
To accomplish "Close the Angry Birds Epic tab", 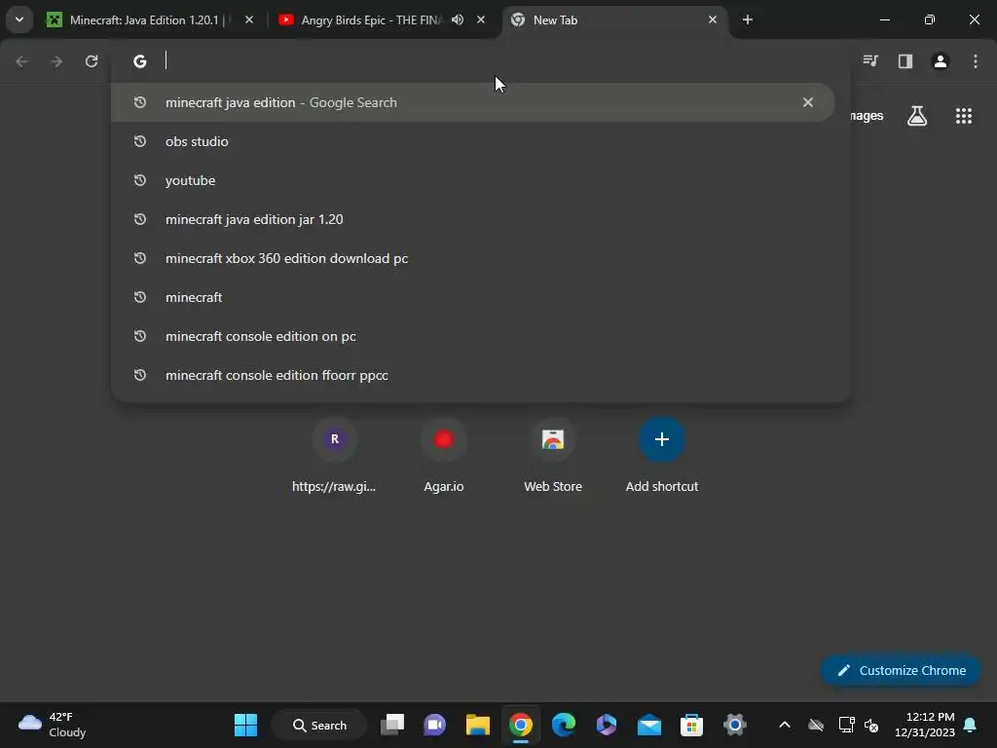I will click(481, 19).
